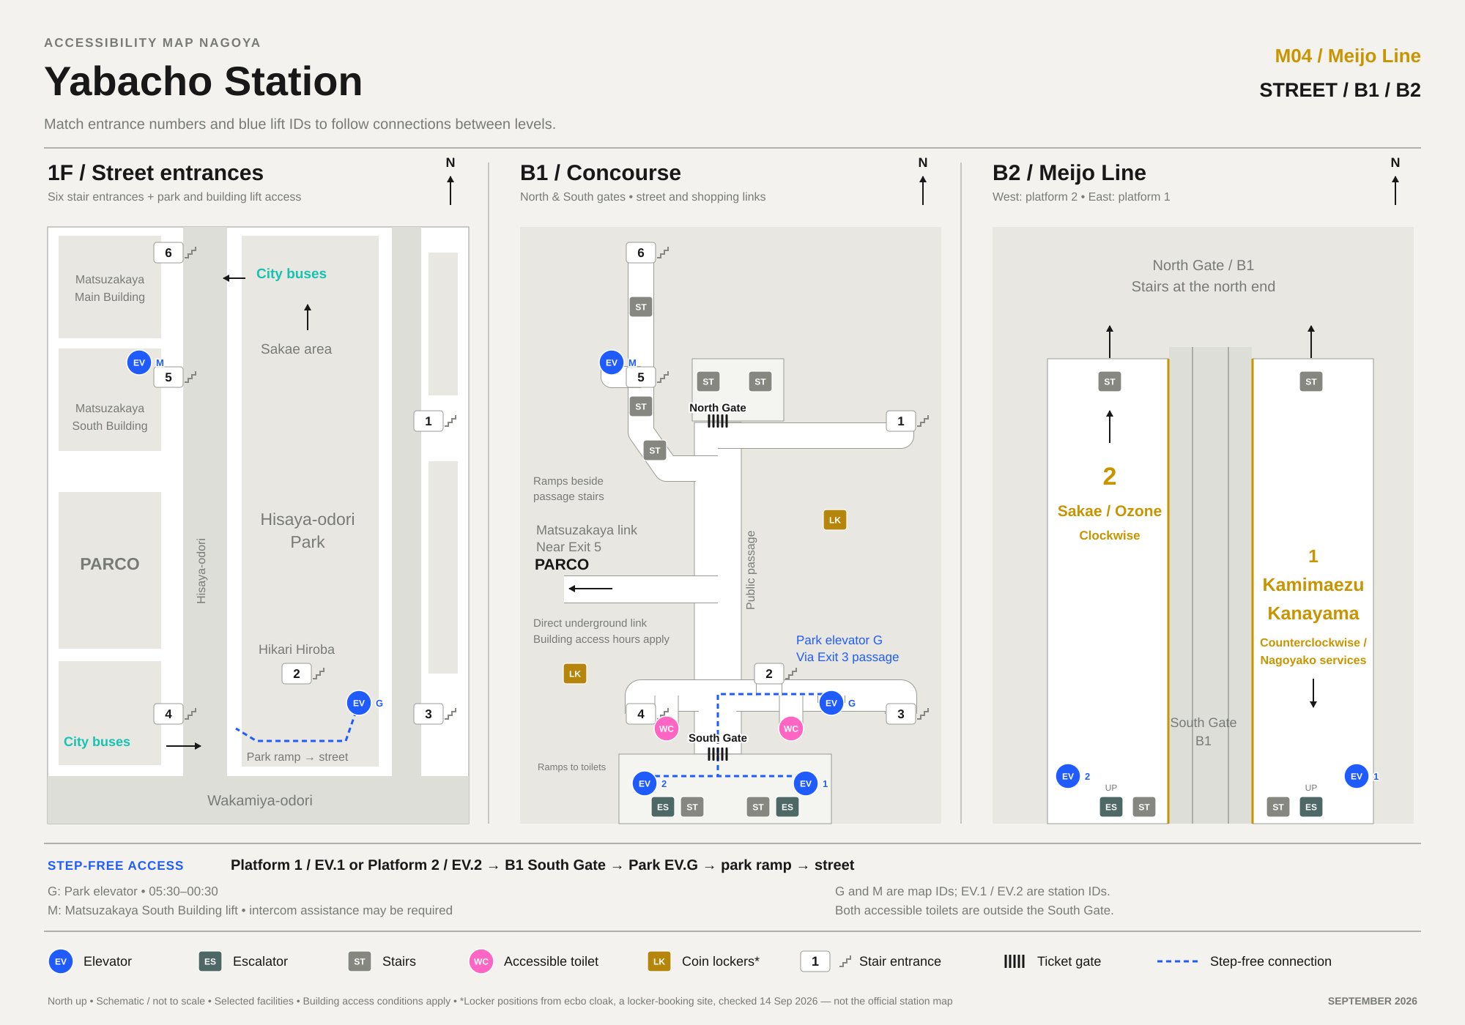
Task: Select elevator M on the B1 concourse map
Action: point(612,362)
